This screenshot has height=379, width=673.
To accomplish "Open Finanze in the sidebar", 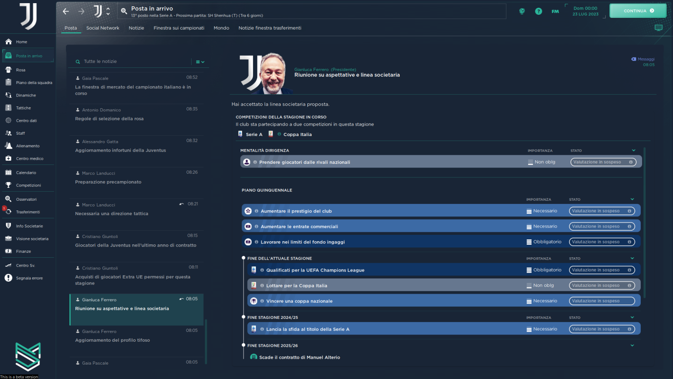I will pyautogui.click(x=23, y=251).
